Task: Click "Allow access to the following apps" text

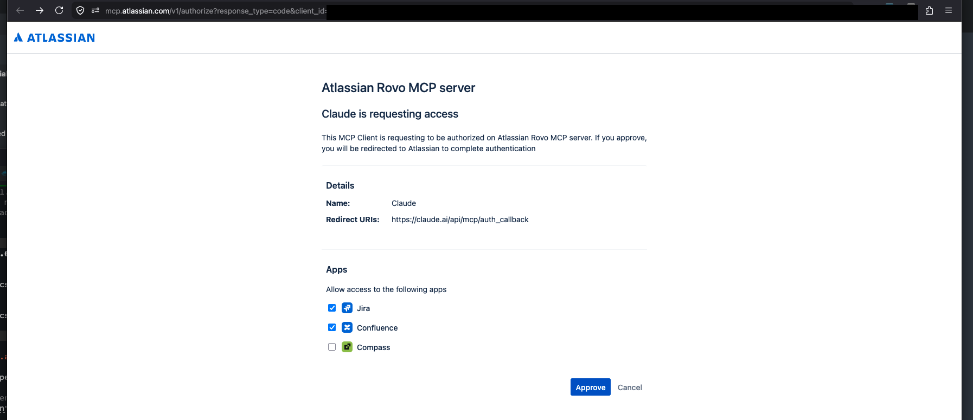Action: tap(386, 289)
